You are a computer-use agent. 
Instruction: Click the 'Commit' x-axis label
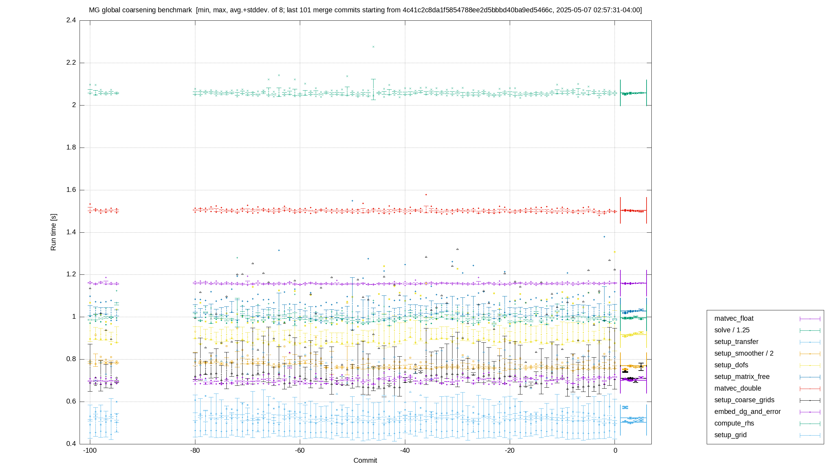click(365, 460)
